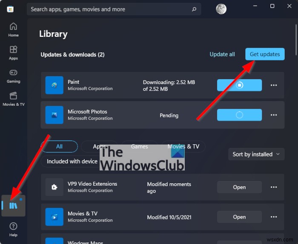Open the Gaming section in sidebar
Image resolution: width=298 pixels, height=244 pixels.
[x=13, y=76]
